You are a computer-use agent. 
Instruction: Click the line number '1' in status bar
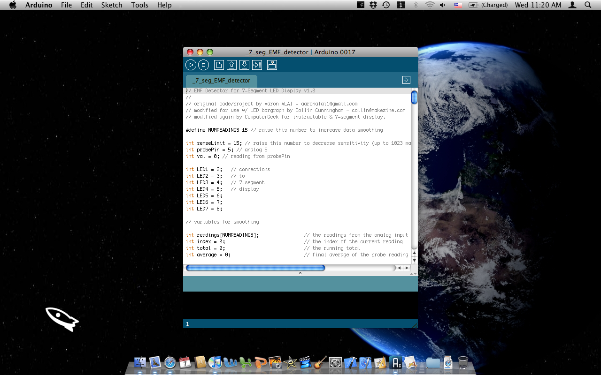pyautogui.click(x=187, y=324)
